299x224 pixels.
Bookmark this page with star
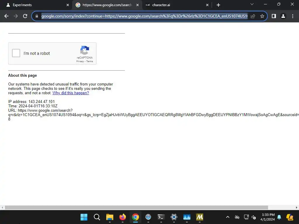(262, 16)
